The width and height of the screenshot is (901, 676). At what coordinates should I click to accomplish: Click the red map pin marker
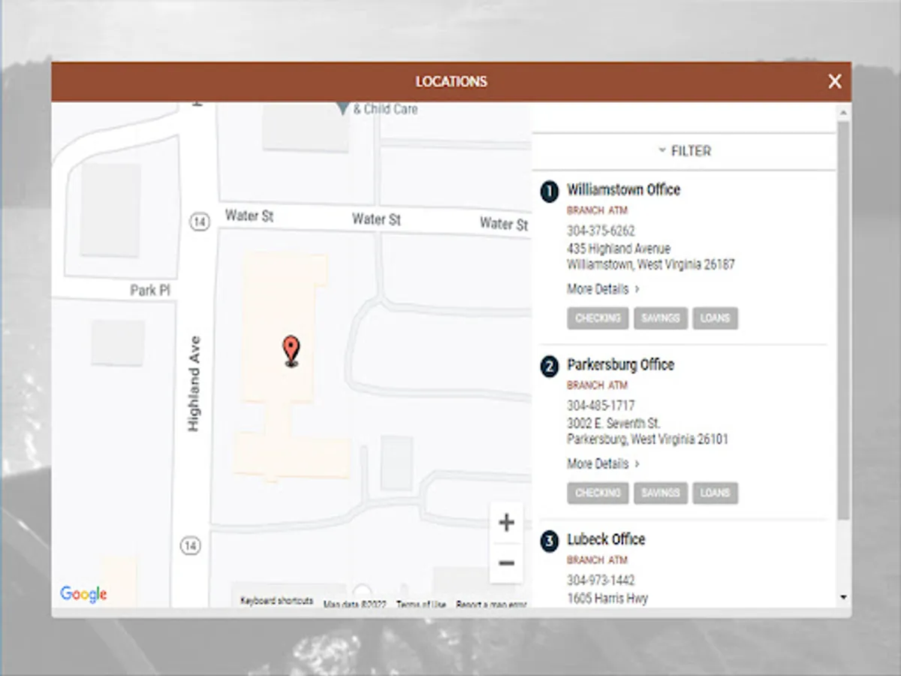[291, 352]
